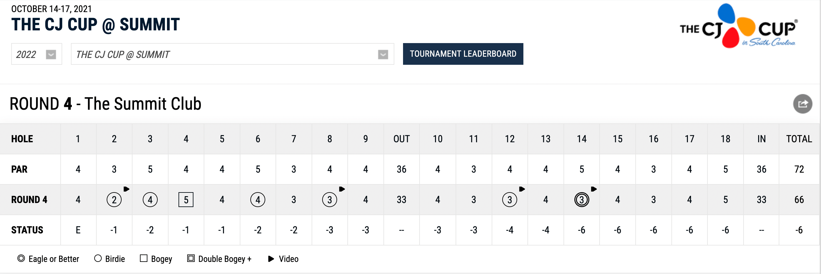This screenshot has width=821, height=274.
Task: Click the Video legend triangle icon
Action: 271,259
